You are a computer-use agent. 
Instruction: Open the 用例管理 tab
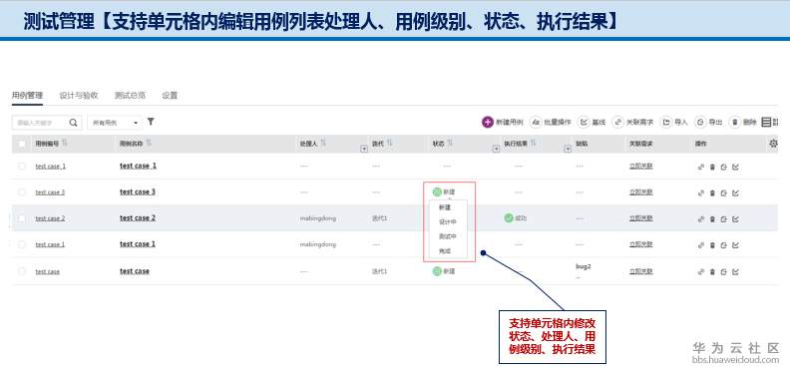click(x=27, y=96)
